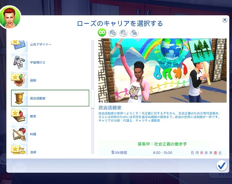Filter by active careers briefcase icon
The image size is (232, 184).
click(x=113, y=32)
